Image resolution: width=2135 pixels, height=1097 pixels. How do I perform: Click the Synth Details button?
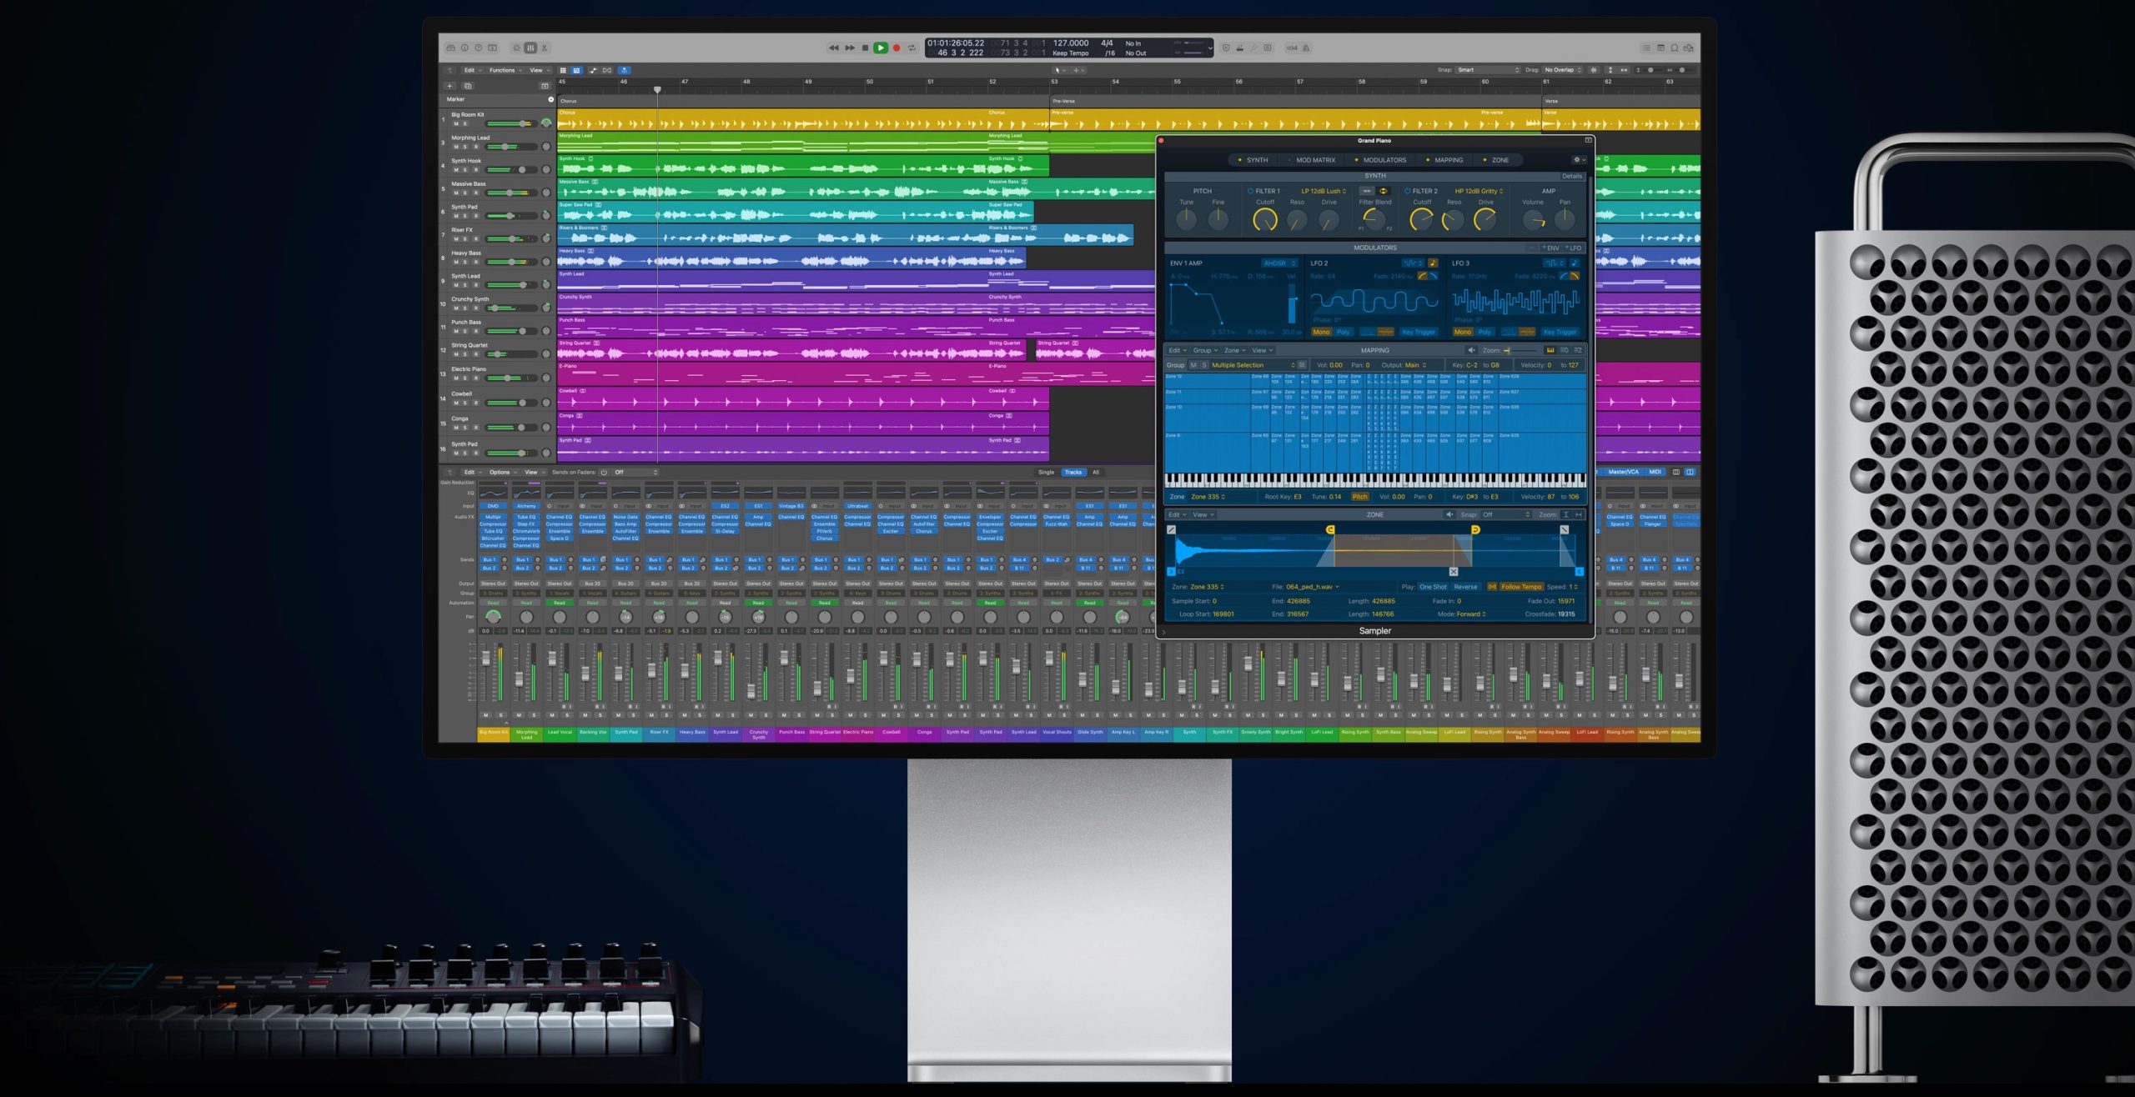point(1572,176)
